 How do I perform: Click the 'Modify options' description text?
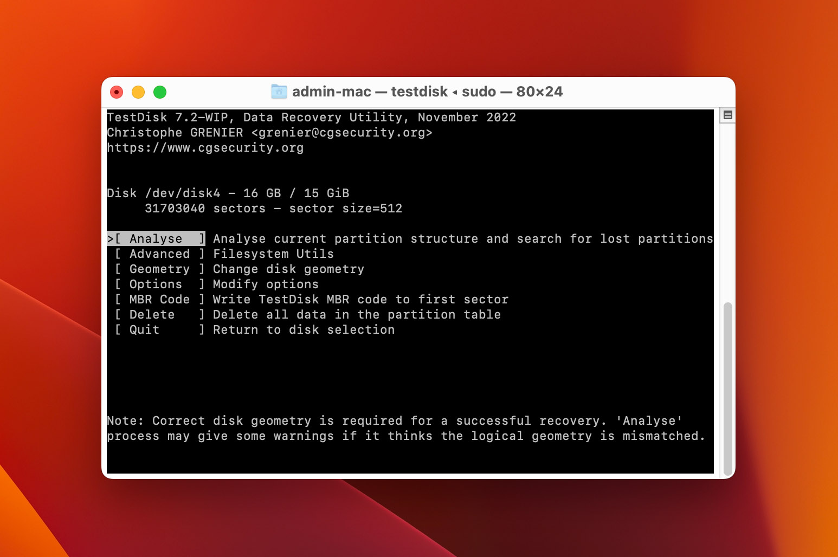tap(266, 284)
